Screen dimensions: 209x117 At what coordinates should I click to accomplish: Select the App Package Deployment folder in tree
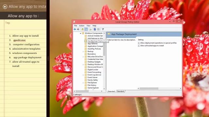97,41
